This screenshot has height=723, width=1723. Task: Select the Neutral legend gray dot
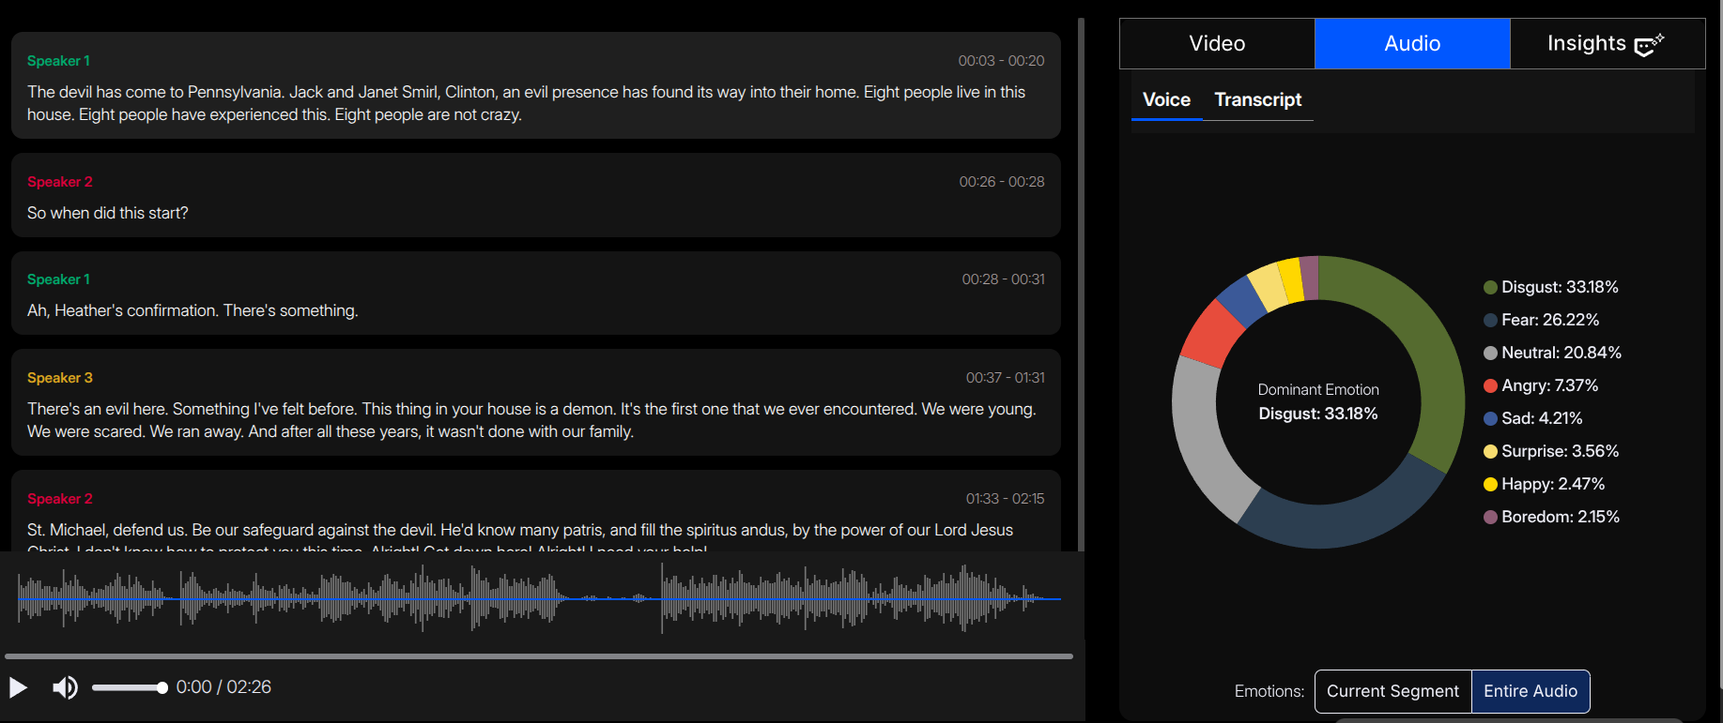(1490, 353)
